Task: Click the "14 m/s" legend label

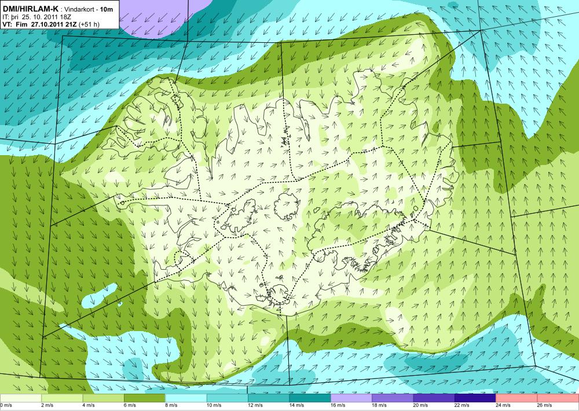Action: click(297, 405)
